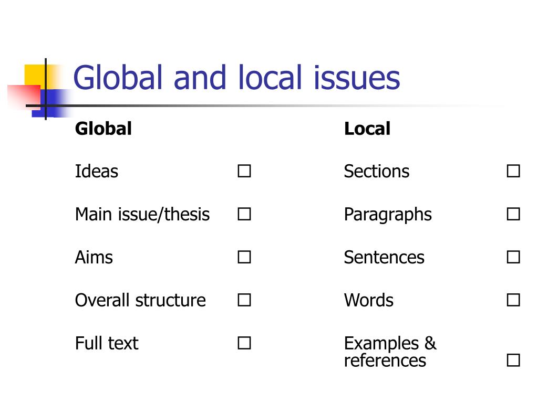
Task: Toggle the Paragraphs checkbox
Action: [513, 214]
